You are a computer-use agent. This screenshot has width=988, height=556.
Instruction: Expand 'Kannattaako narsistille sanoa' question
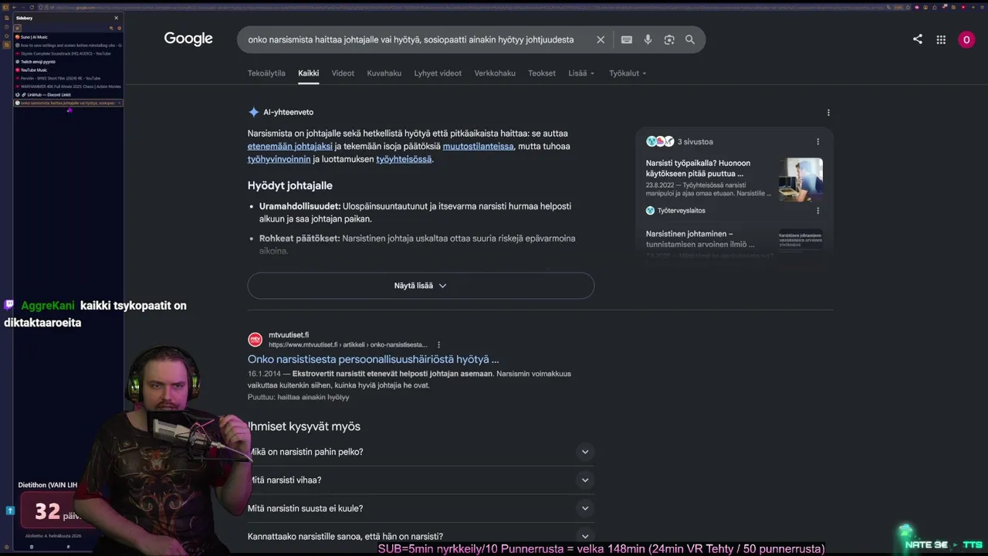[421, 537]
